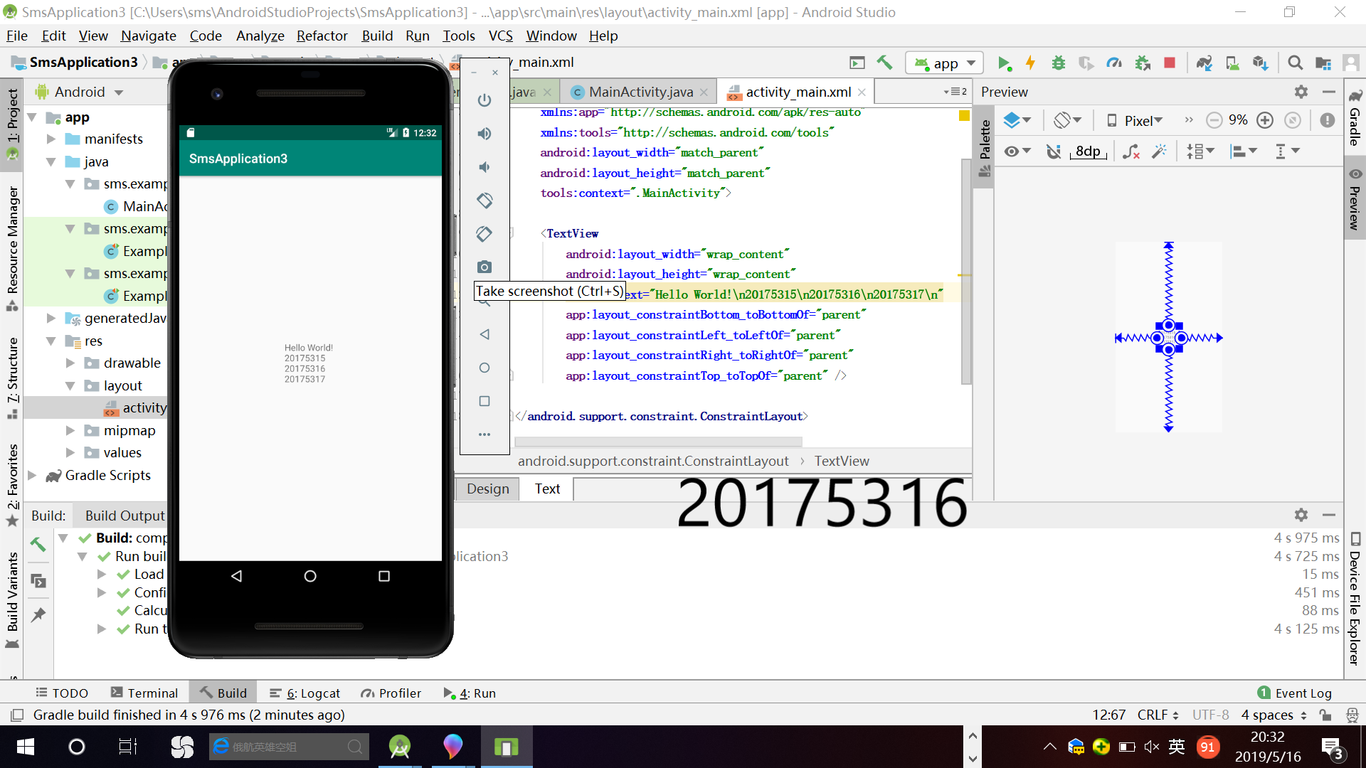1366x768 pixels.
Task: Clear all constraints in Preview toolbar
Action: [1131, 151]
